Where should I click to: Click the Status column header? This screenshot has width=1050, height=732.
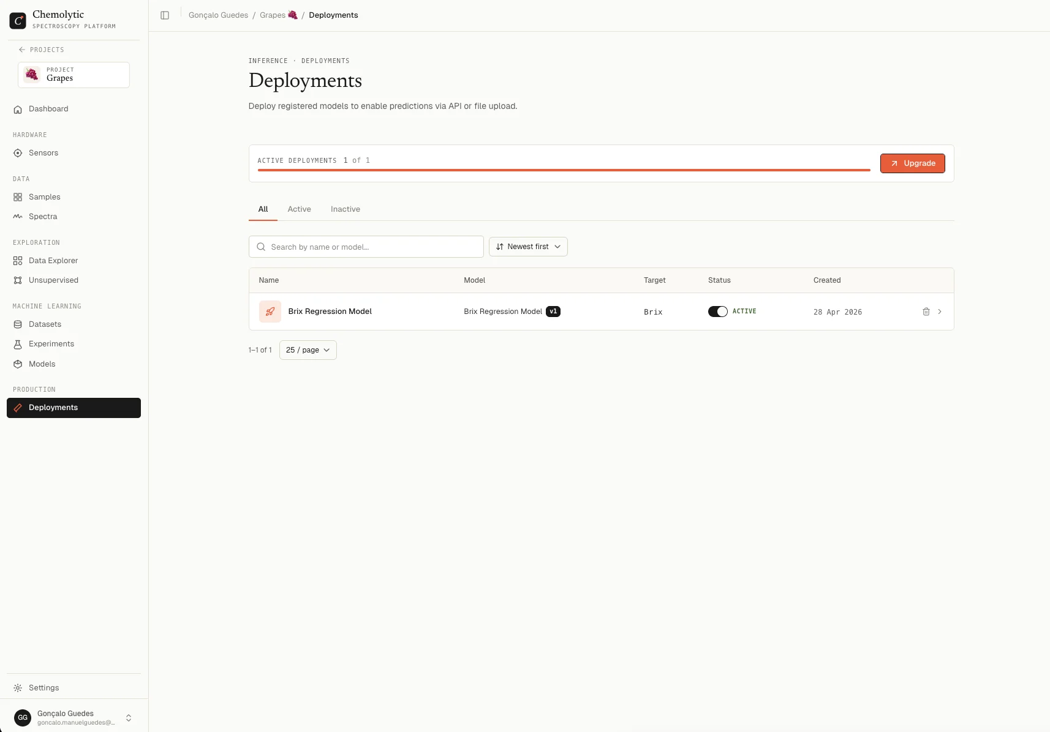point(719,280)
